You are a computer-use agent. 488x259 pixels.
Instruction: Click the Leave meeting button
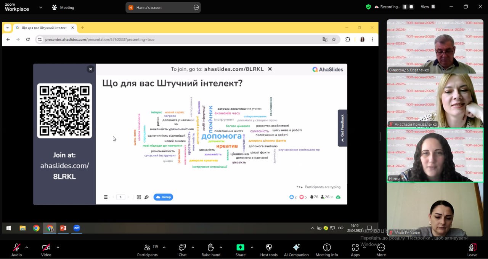472,250
